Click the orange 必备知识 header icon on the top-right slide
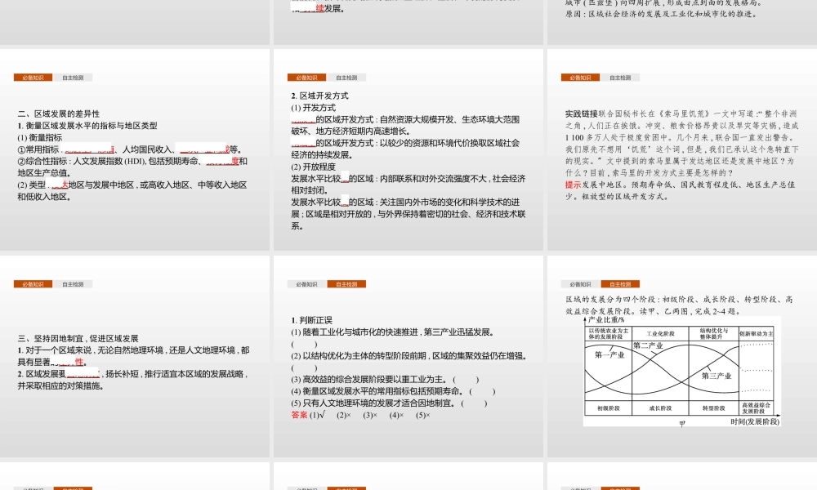Viewport: 817px width, 490px height. (581, 76)
